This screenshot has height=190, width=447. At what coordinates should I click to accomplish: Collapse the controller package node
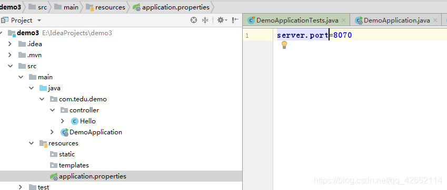click(53, 110)
